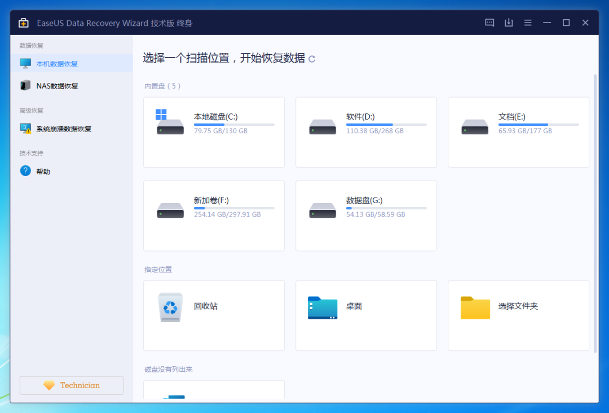Screen dimensions: 609x413
Task: Click the 110.38 GB/268 GB size text
Action: pos(375,131)
